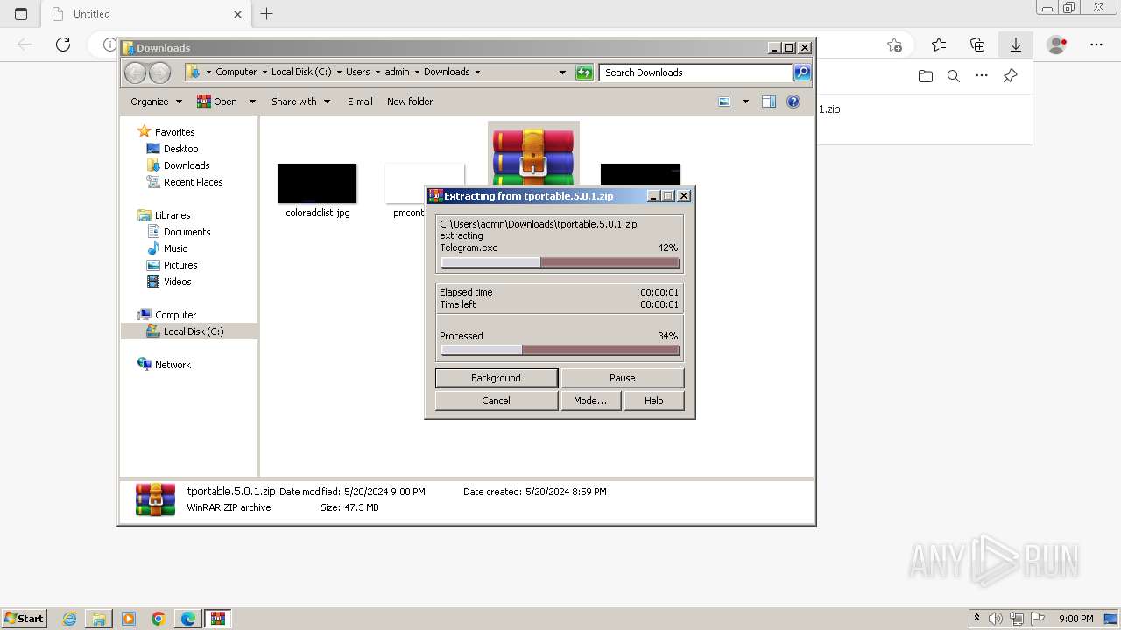
Task: Select Libraries in navigation pane
Action: (x=173, y=215)
